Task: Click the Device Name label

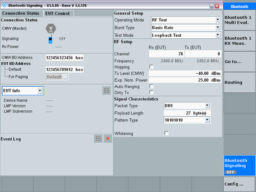Action: pyautogui.click(x=16, y=100)
